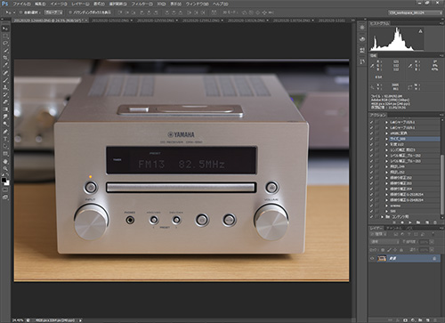This screenshot has width=445, height=323.
Task: Select the Lasso tool
Action: (x=5, y=44)
